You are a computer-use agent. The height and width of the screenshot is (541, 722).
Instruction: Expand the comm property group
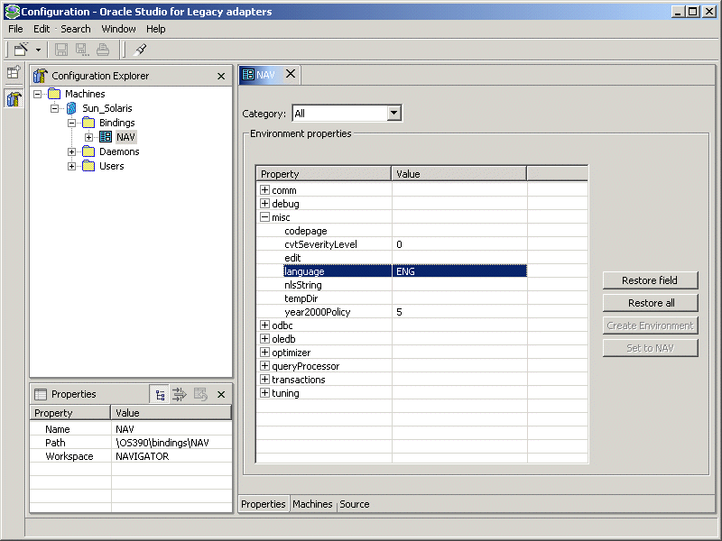(264, 190)
